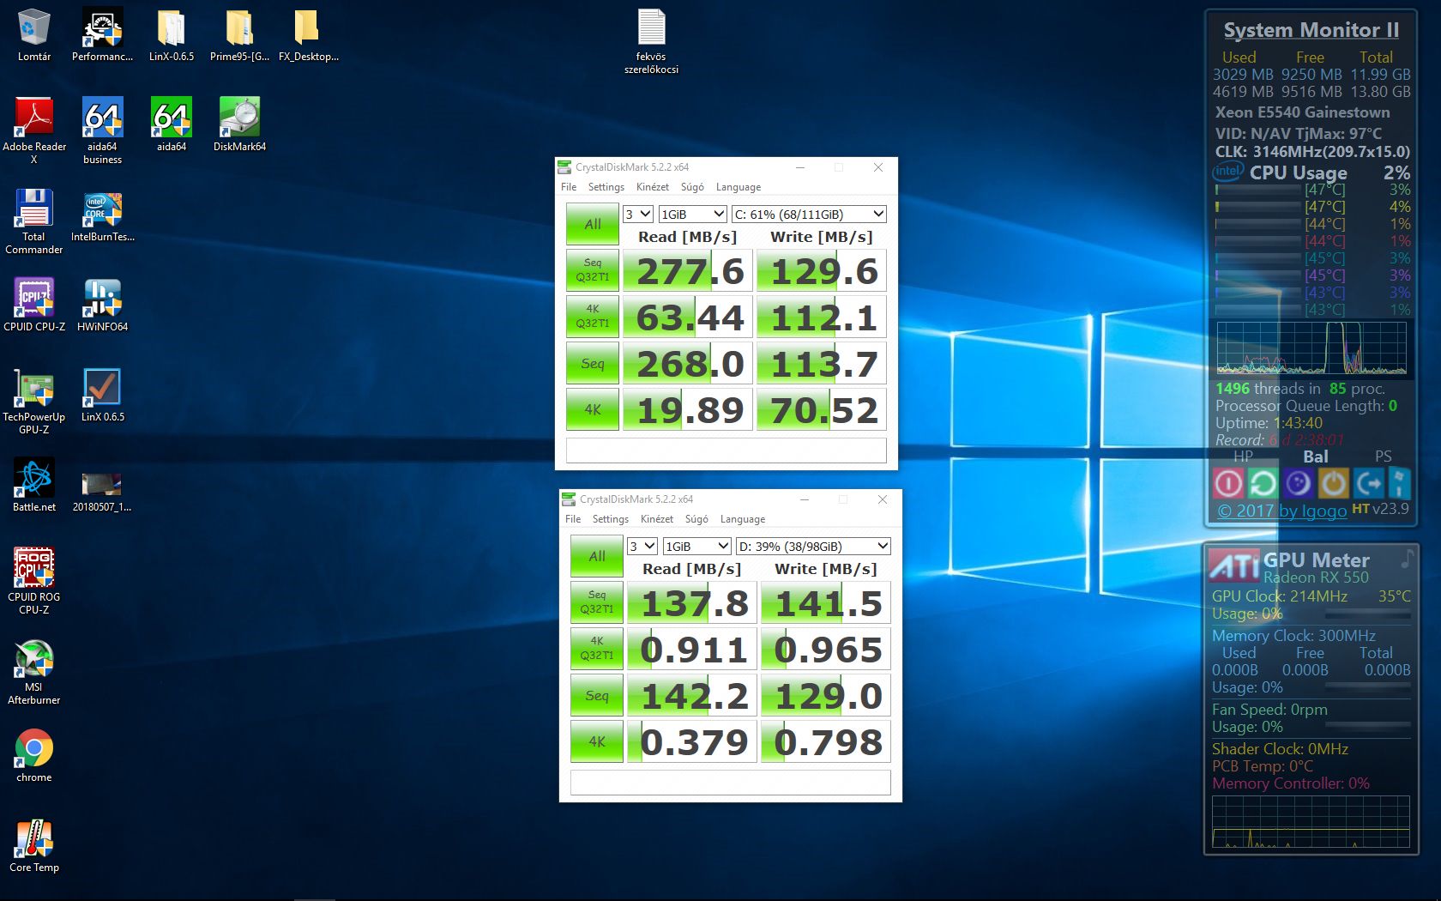The image size is (1441, 901).
Task: Run Seq Q32T1 test in D: drive window
Action: coord(597,602)
